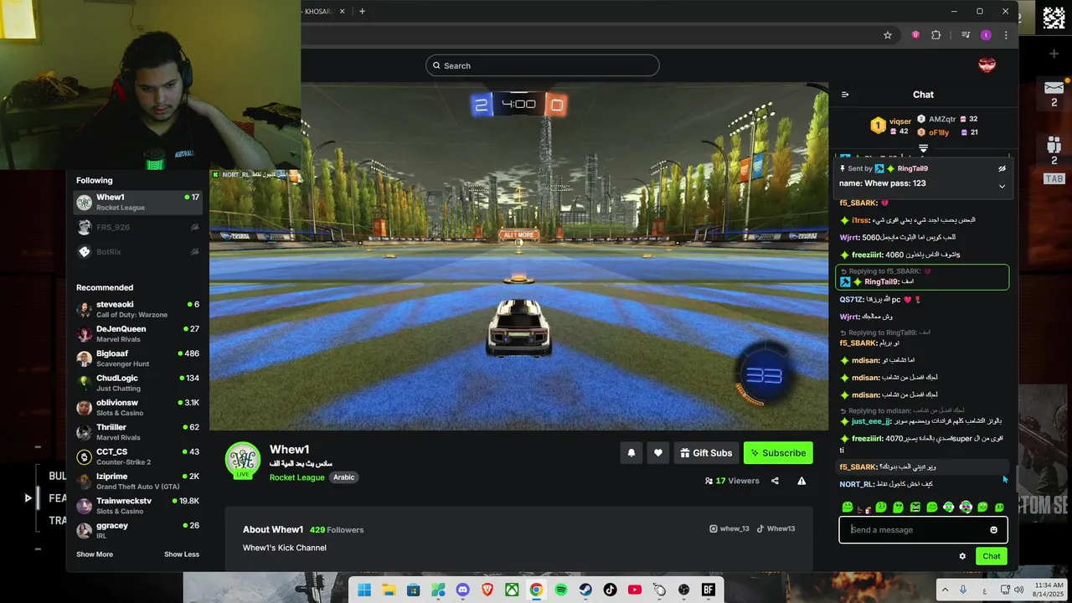Hide the pinned message with eye-slash icon
Viewport: 1072px width, 603px height.
coord(1002,168)
